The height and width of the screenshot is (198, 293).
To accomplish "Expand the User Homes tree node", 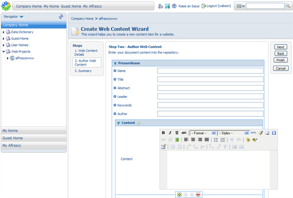I will (3, 45).
